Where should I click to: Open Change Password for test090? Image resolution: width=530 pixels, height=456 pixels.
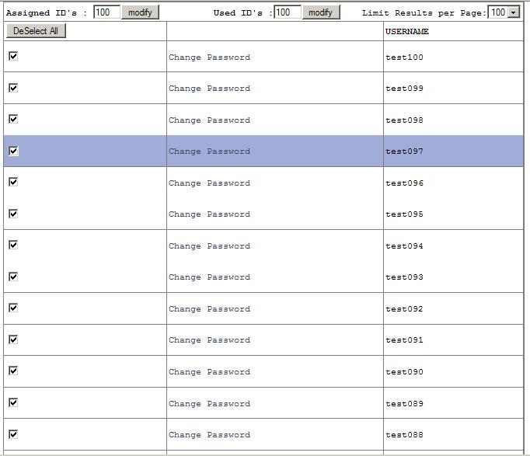pyautogui.click(x=210, y=371)
